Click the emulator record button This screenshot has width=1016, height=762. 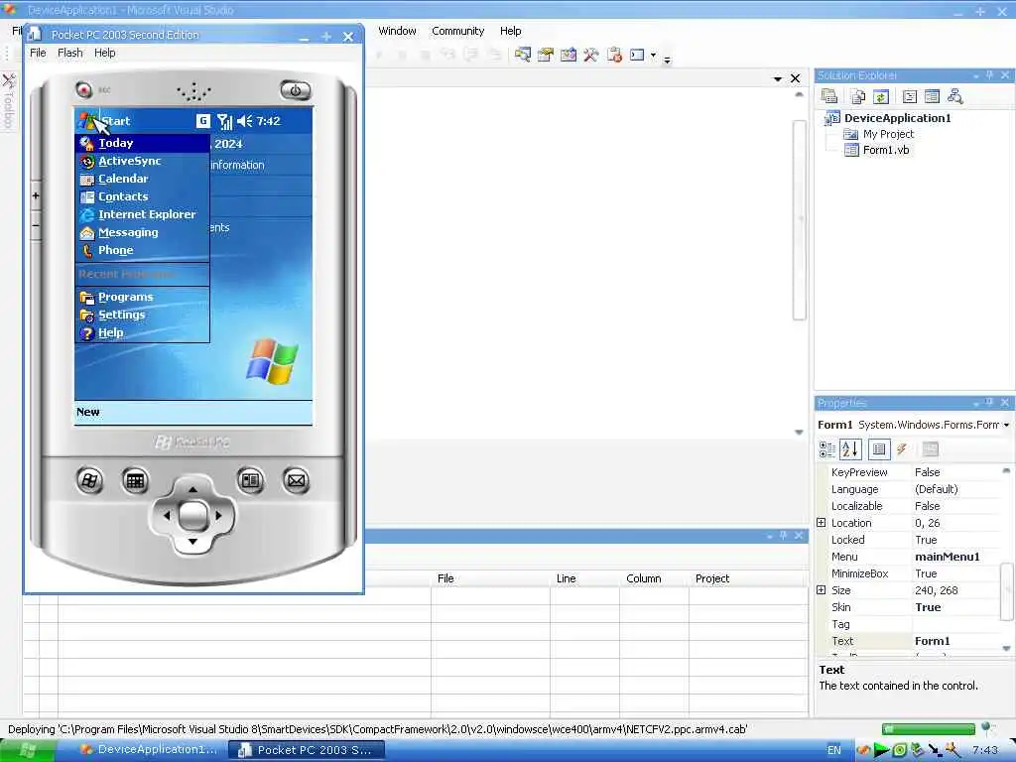pyautogui.click(x=83, y=89)
